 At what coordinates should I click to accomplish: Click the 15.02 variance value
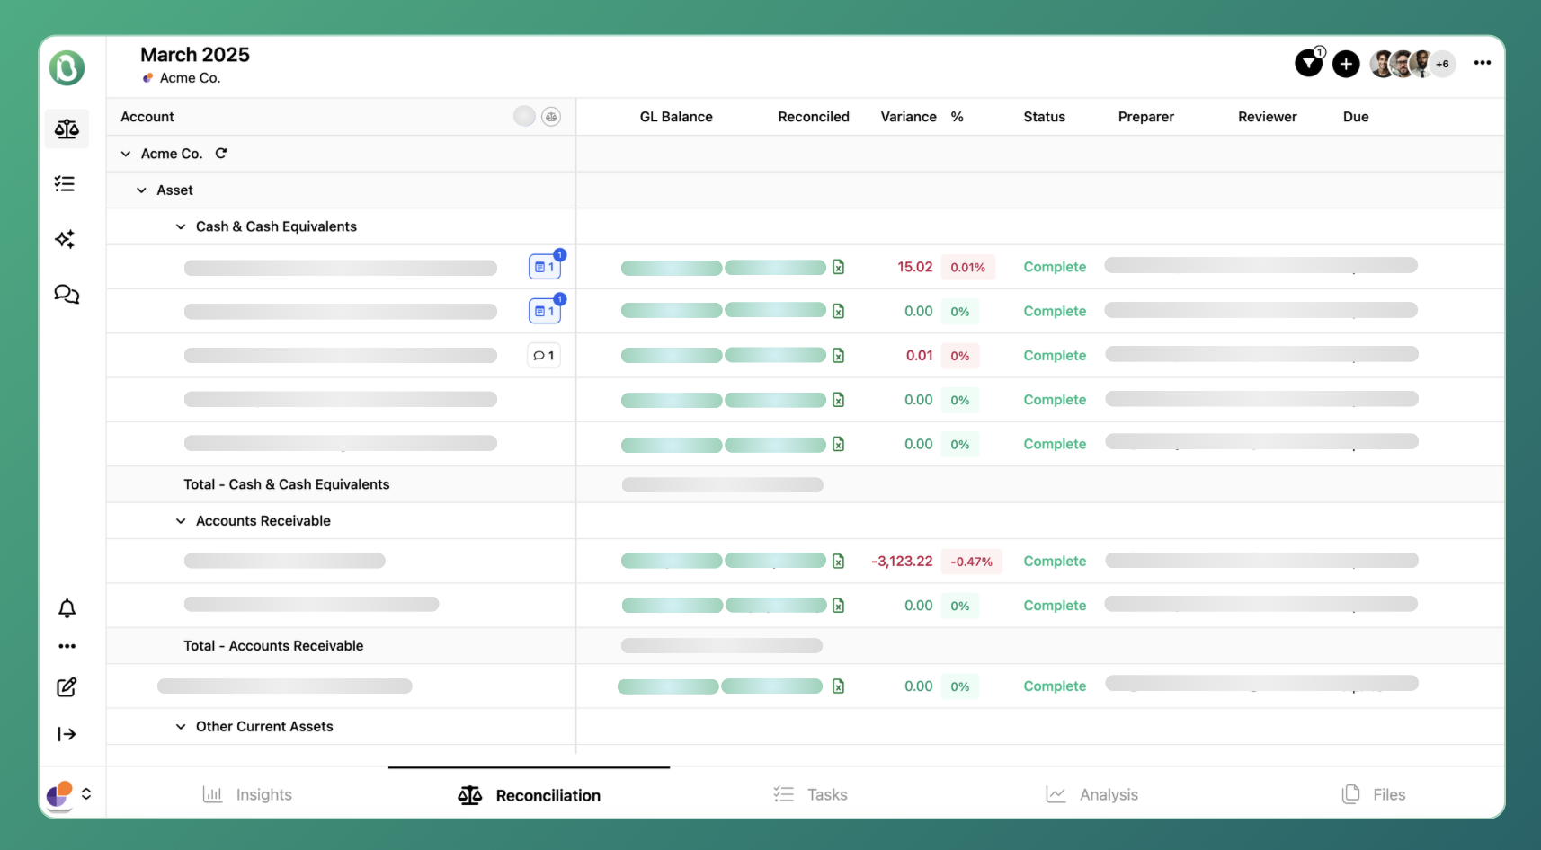(x=915, y=267)
